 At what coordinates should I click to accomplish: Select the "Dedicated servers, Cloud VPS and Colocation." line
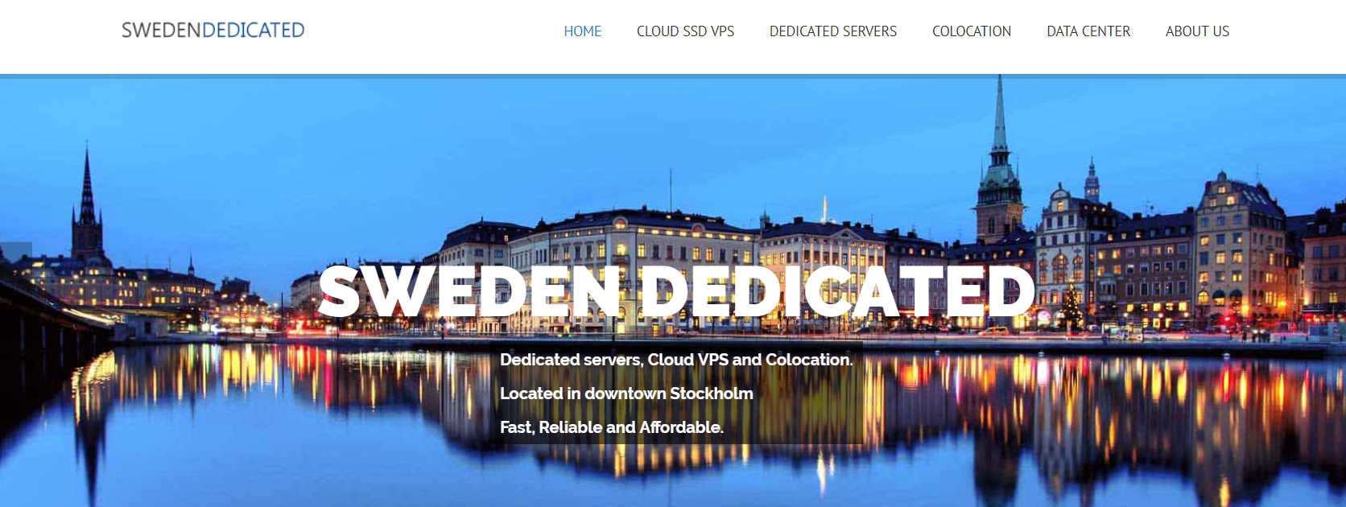676,360
